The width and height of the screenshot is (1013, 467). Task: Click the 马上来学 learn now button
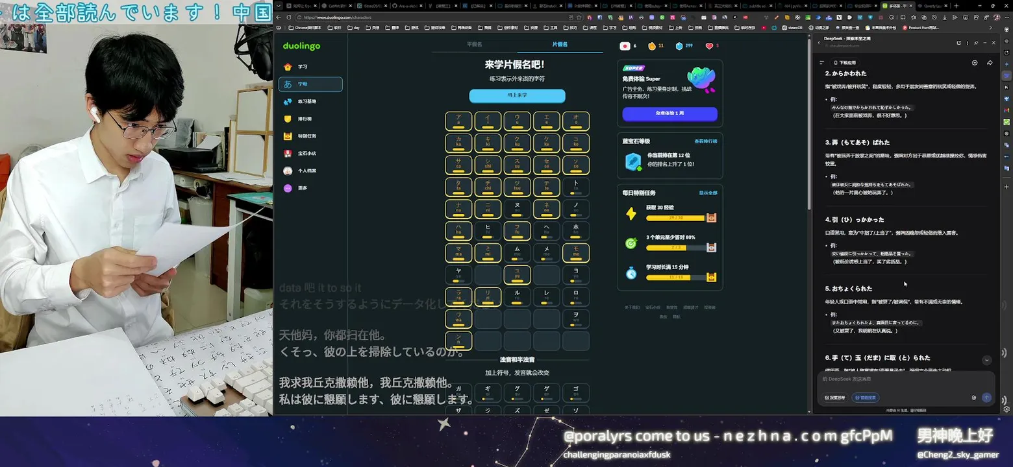517,95
